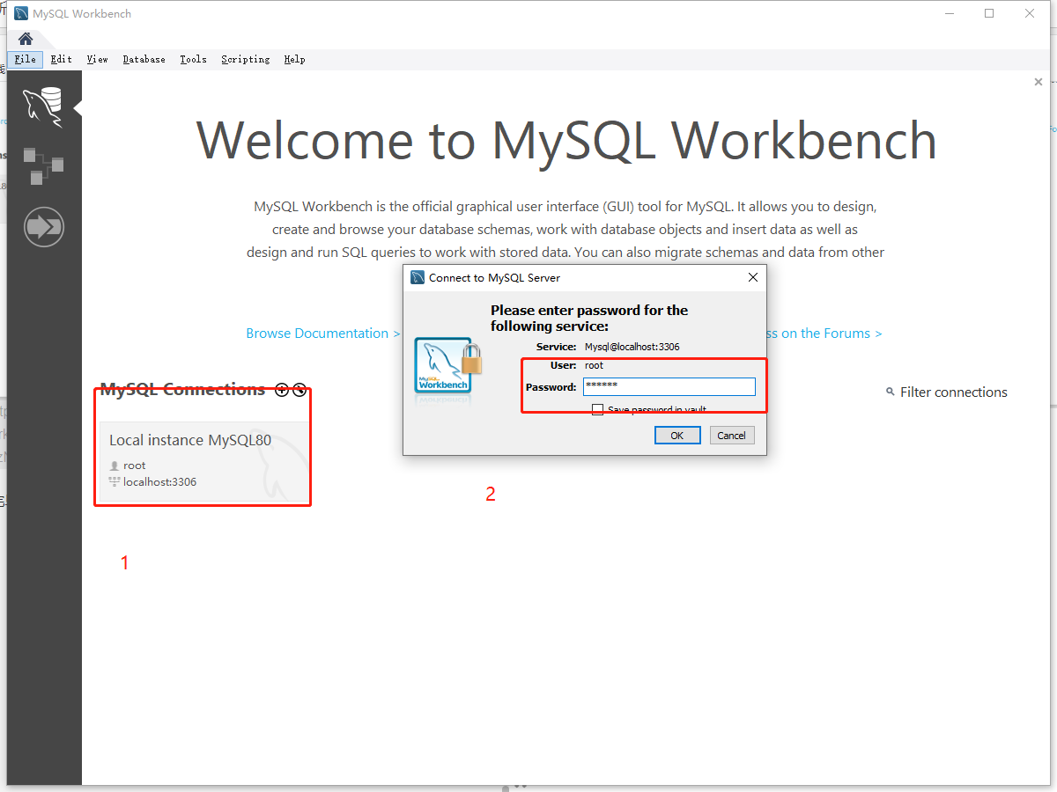Screen dimensions: 1057x792
Task: Click the Filter connections search icon
Action: [x=891, y=392]
